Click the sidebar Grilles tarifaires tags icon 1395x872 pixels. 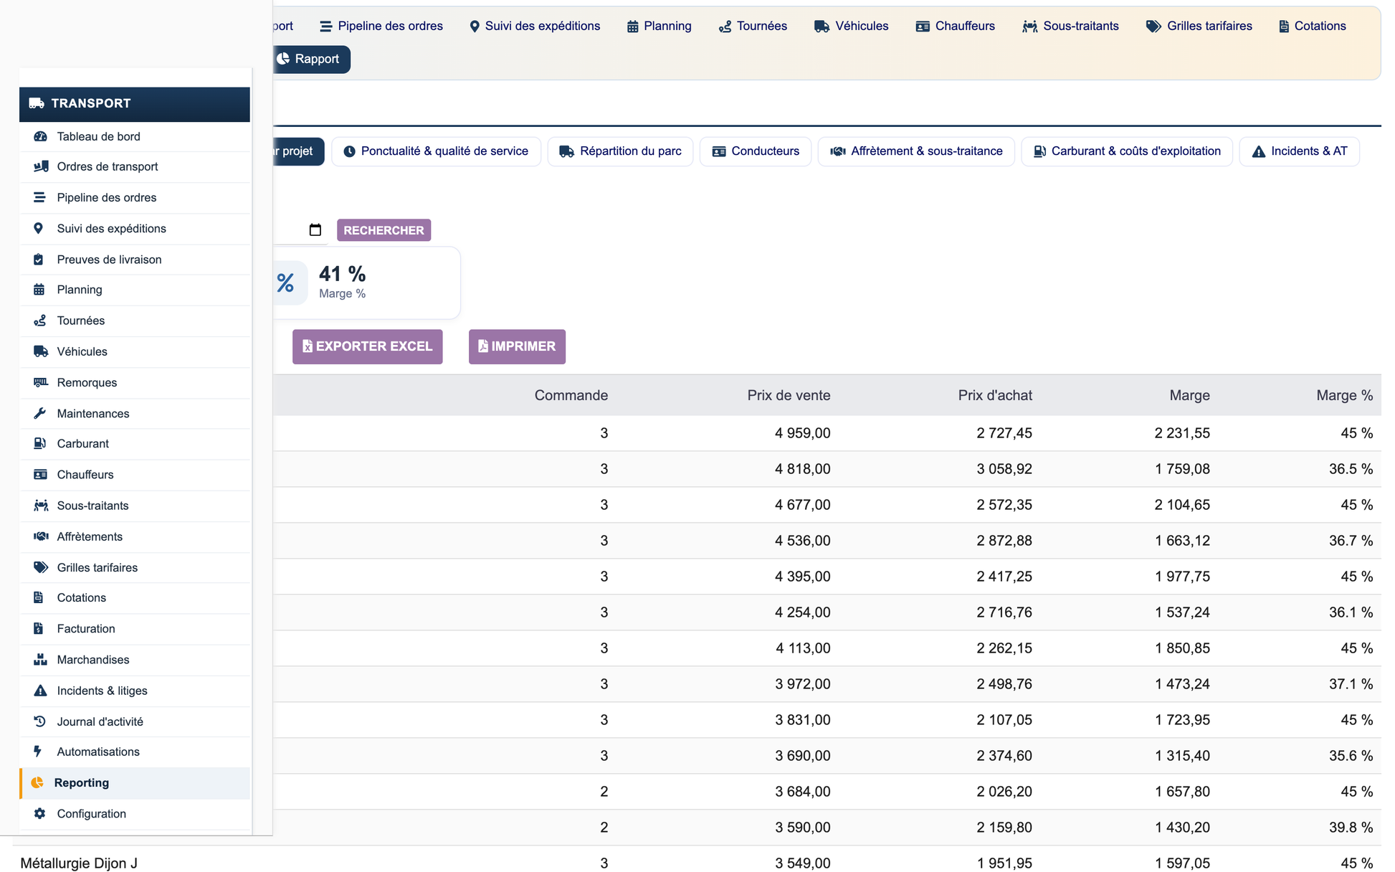pyautogui.click(x=40, y=567)
